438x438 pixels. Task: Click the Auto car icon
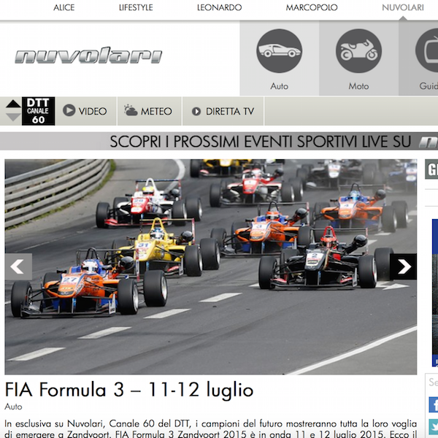(279, 51)
